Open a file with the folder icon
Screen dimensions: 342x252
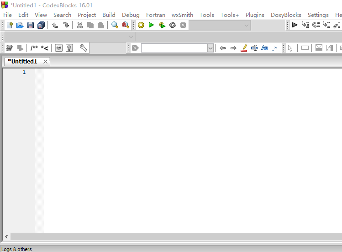click(x=20, y=25)
